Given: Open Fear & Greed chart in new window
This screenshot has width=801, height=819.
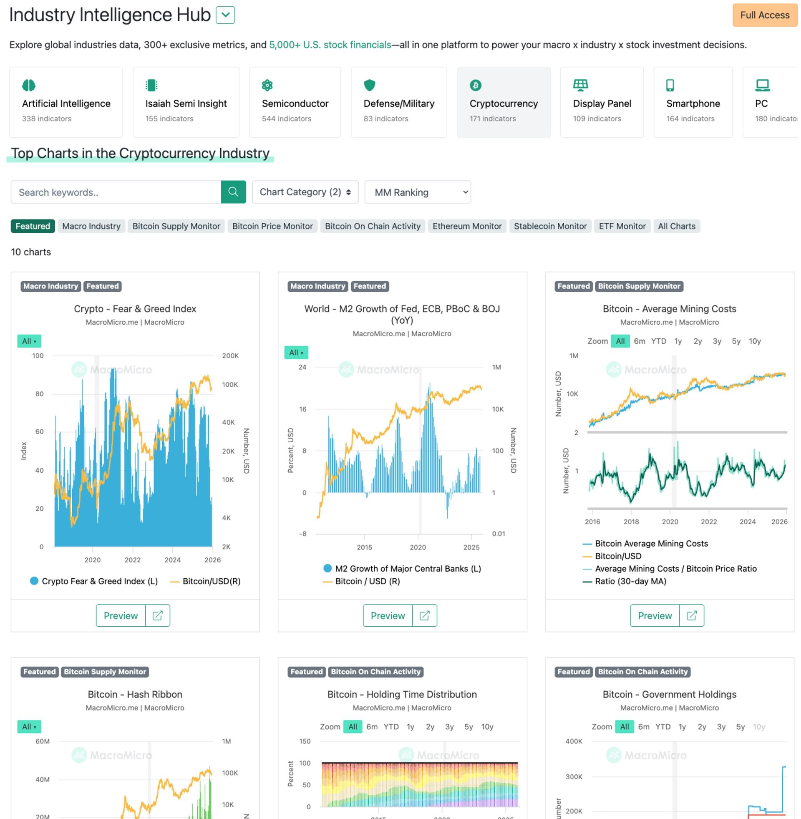Looking at the screenshot, I should tap(157, 615).
